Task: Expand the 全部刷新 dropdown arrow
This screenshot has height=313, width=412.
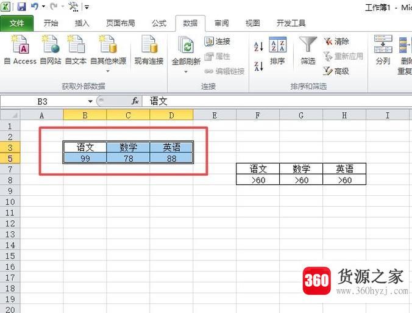Action: pos(186,71)
